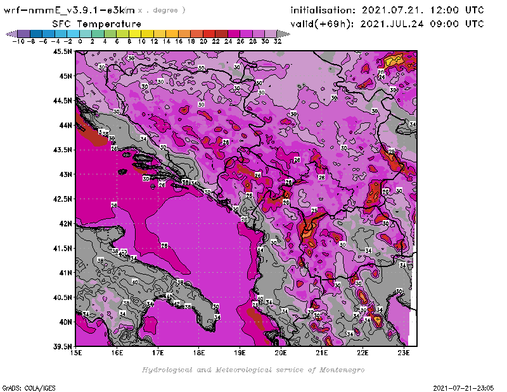Click the 42N latitude axis label
Image resolution: width=507 pixels, height=392 pixels.
[64, 223]
